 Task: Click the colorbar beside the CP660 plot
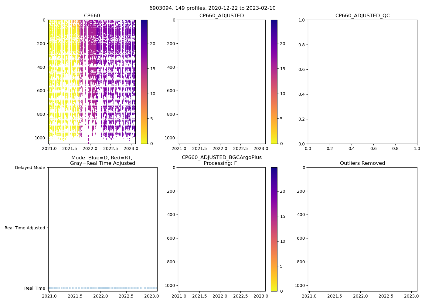coord(144,82)
